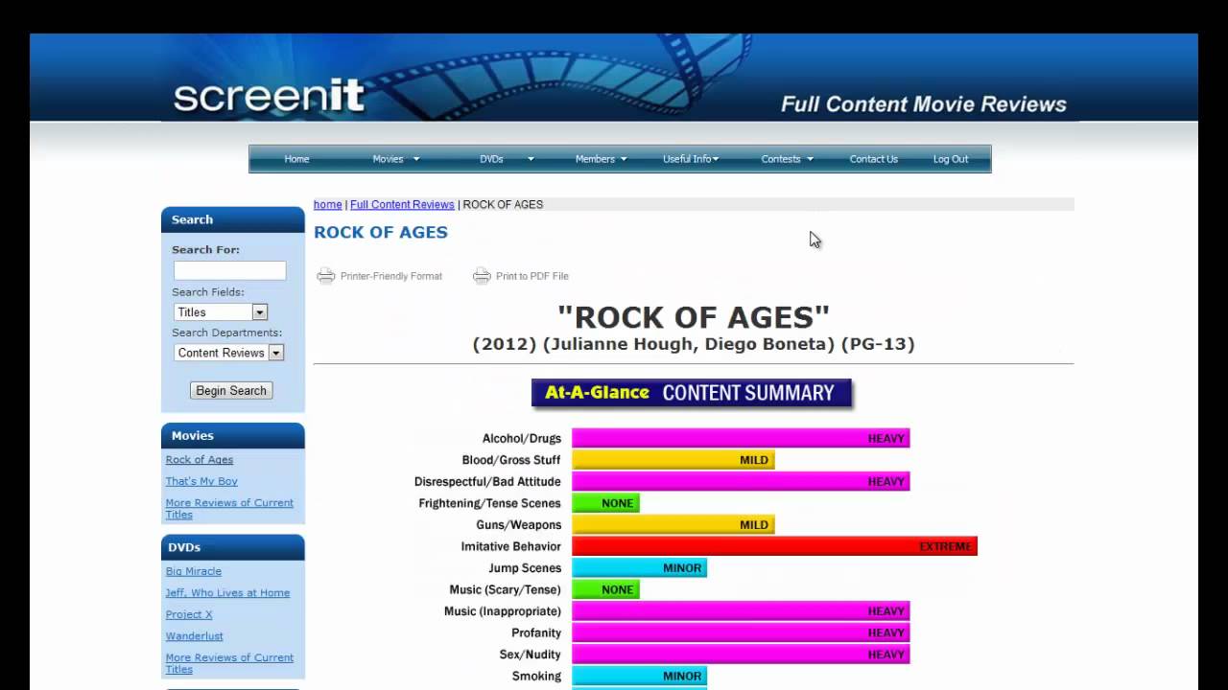Open the Full Content Reviews breadcrumb link
The image size is (1228, 690).
point(402,204)
